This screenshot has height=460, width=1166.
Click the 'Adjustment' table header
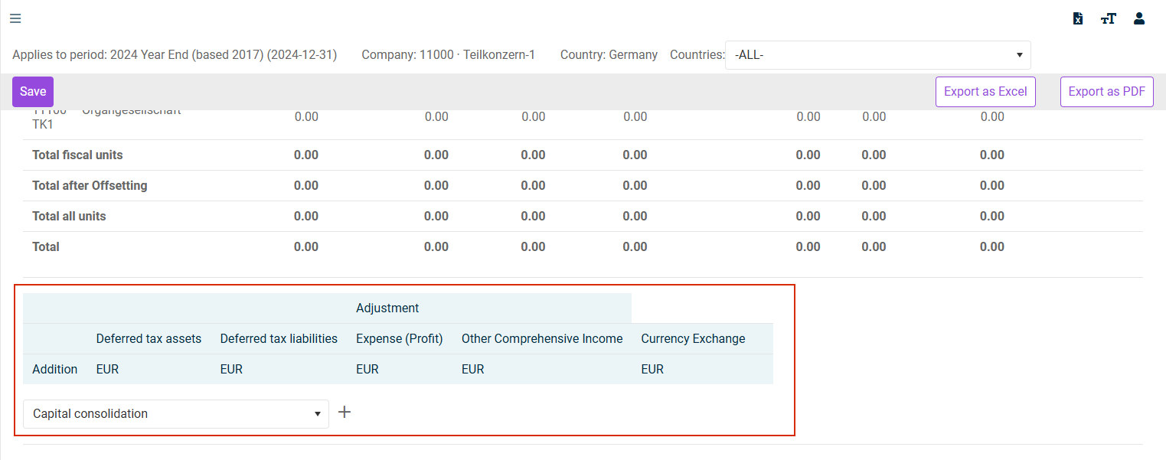click(x=387, y=308)
